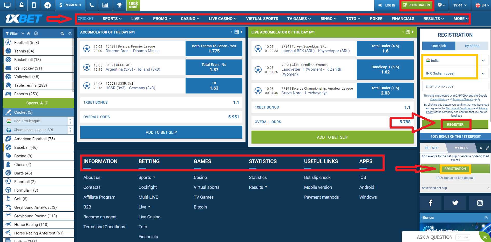Claim the 100$ bonus icon
491x242 pixels.
click(133, 5)
